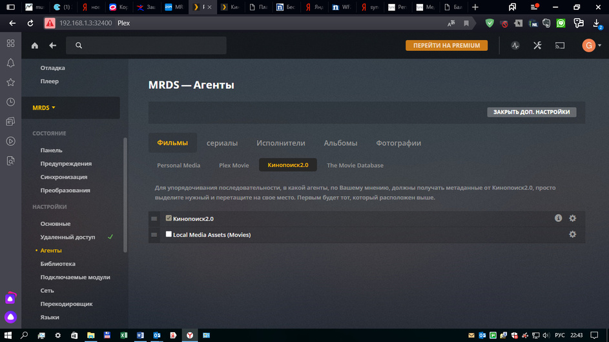
Task: Open gear settings for Local Media Assets
Action: [572, 234]
